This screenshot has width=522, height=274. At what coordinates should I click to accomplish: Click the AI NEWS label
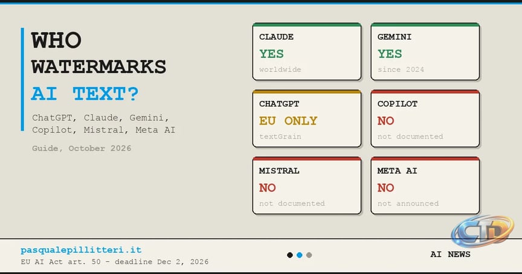tap(451, 254)
